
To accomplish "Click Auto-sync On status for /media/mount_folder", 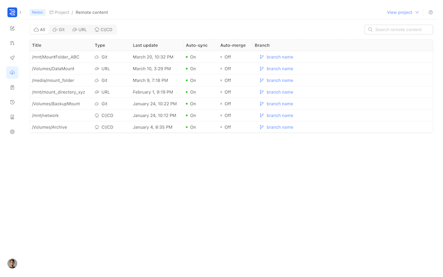I will [x=191, y=80].
